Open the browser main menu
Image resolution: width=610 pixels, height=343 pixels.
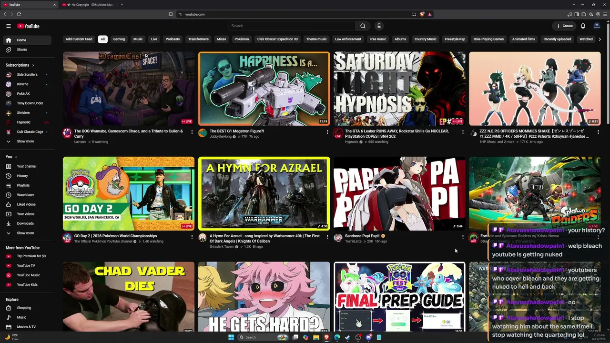[605, 14]
